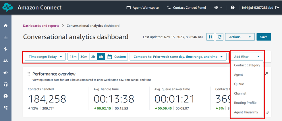Image resolution: width=282 pixels, height=121 pixels.
Task: Refresh the dashboard data
Action: [219, 37]
